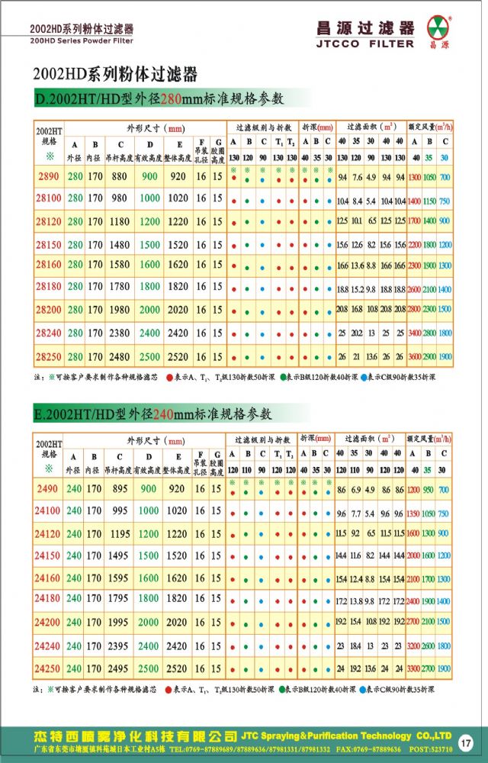Click the POST:523710 footer text

(431, 749)
